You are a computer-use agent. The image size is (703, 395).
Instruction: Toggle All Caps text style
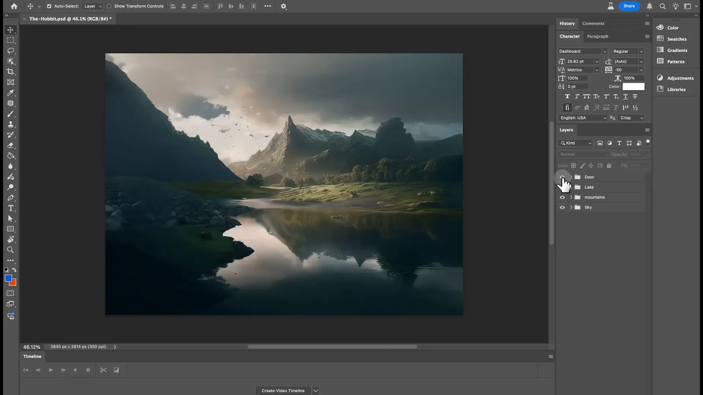pos(587,97)
